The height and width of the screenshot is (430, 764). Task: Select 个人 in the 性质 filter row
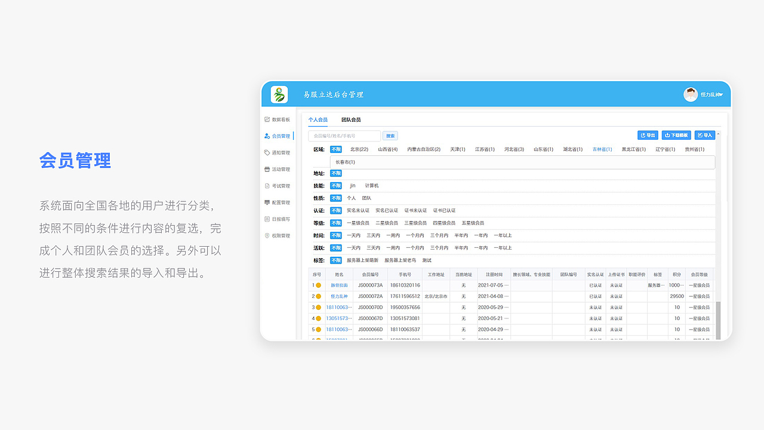[x=352, y=198]
